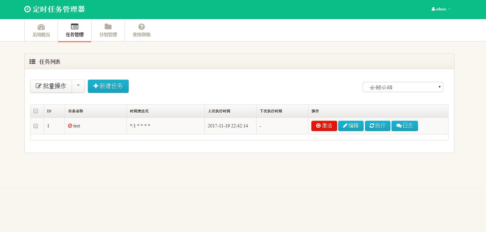Click the dashboard gauge icon for 系统概况
Screen dimensions: 486x232
tap(41, 27)
